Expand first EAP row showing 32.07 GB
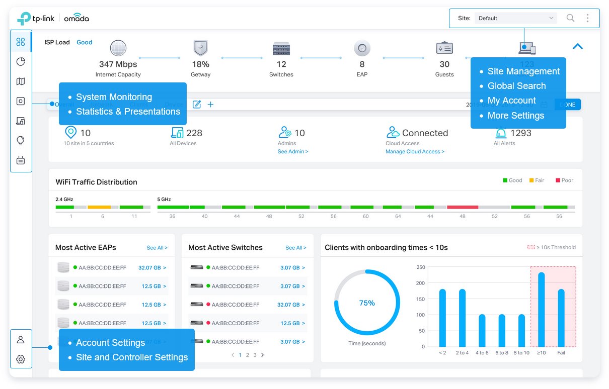This screenshot has height=389, width=609. (x=152, y=268)
